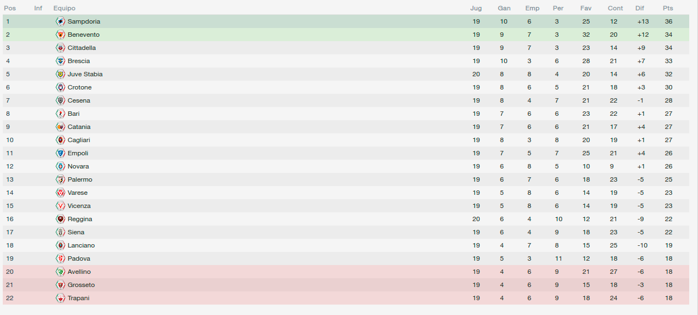Select the Avellino row in relegation zone
Image resolution: width=698 pixels, height=315 pixels.
click(x=345, y=272)
